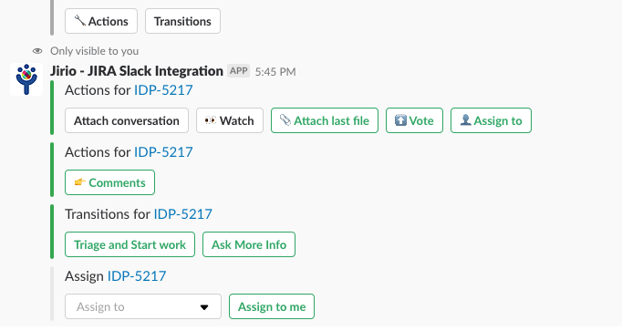
Task: Click Triage and Start work transition
Action: (x=130, y=244)
